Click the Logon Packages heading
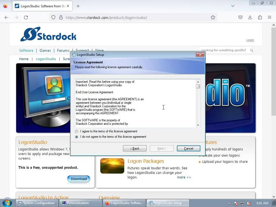The width and height of the screenshot is (276, 207). click(x=146, y=161)
